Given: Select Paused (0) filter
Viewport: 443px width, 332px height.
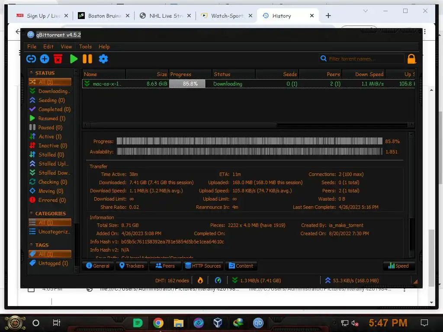Looking at the screenshot, I should pos(50,128).
